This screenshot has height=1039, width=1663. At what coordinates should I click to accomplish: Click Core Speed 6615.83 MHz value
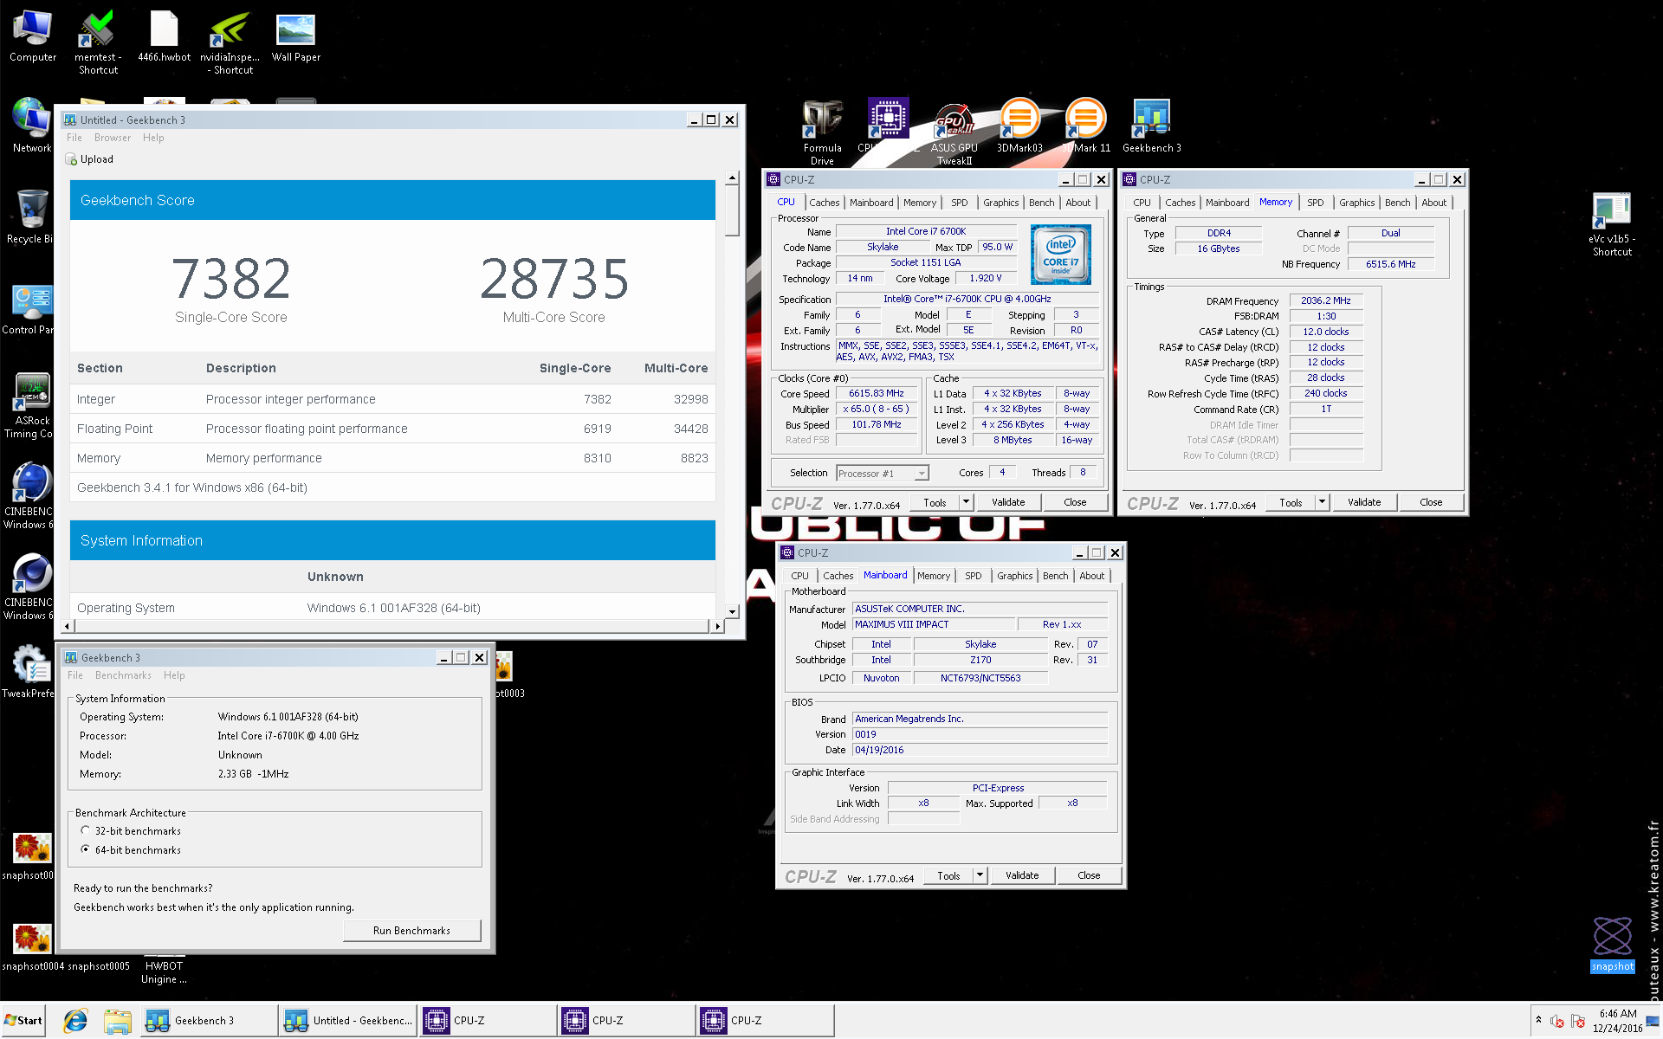point(876,393)
